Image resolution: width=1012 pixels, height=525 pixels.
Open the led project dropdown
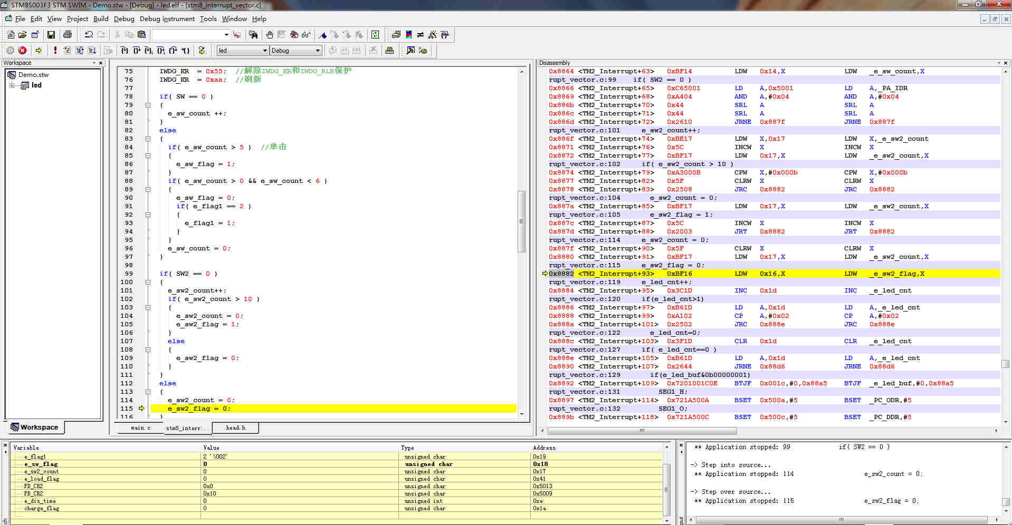[265, 51]
